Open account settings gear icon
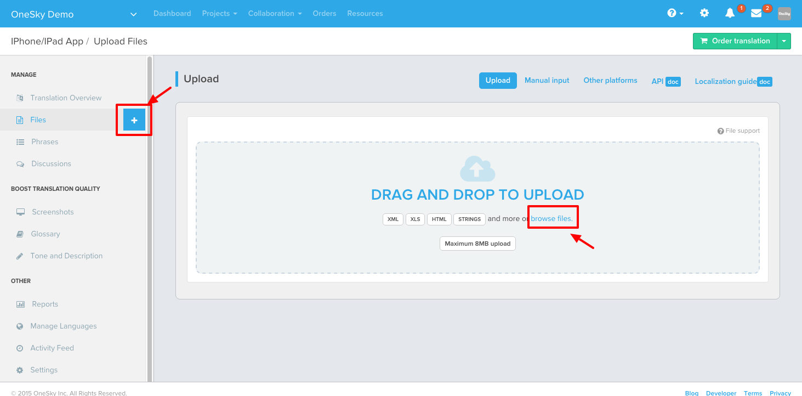 click(704, 13)
